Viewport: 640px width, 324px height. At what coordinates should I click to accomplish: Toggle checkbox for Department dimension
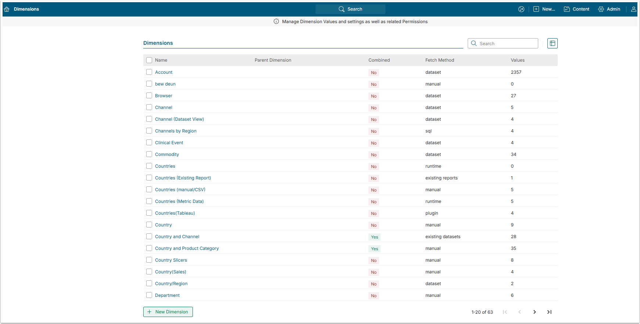point(149,295)
